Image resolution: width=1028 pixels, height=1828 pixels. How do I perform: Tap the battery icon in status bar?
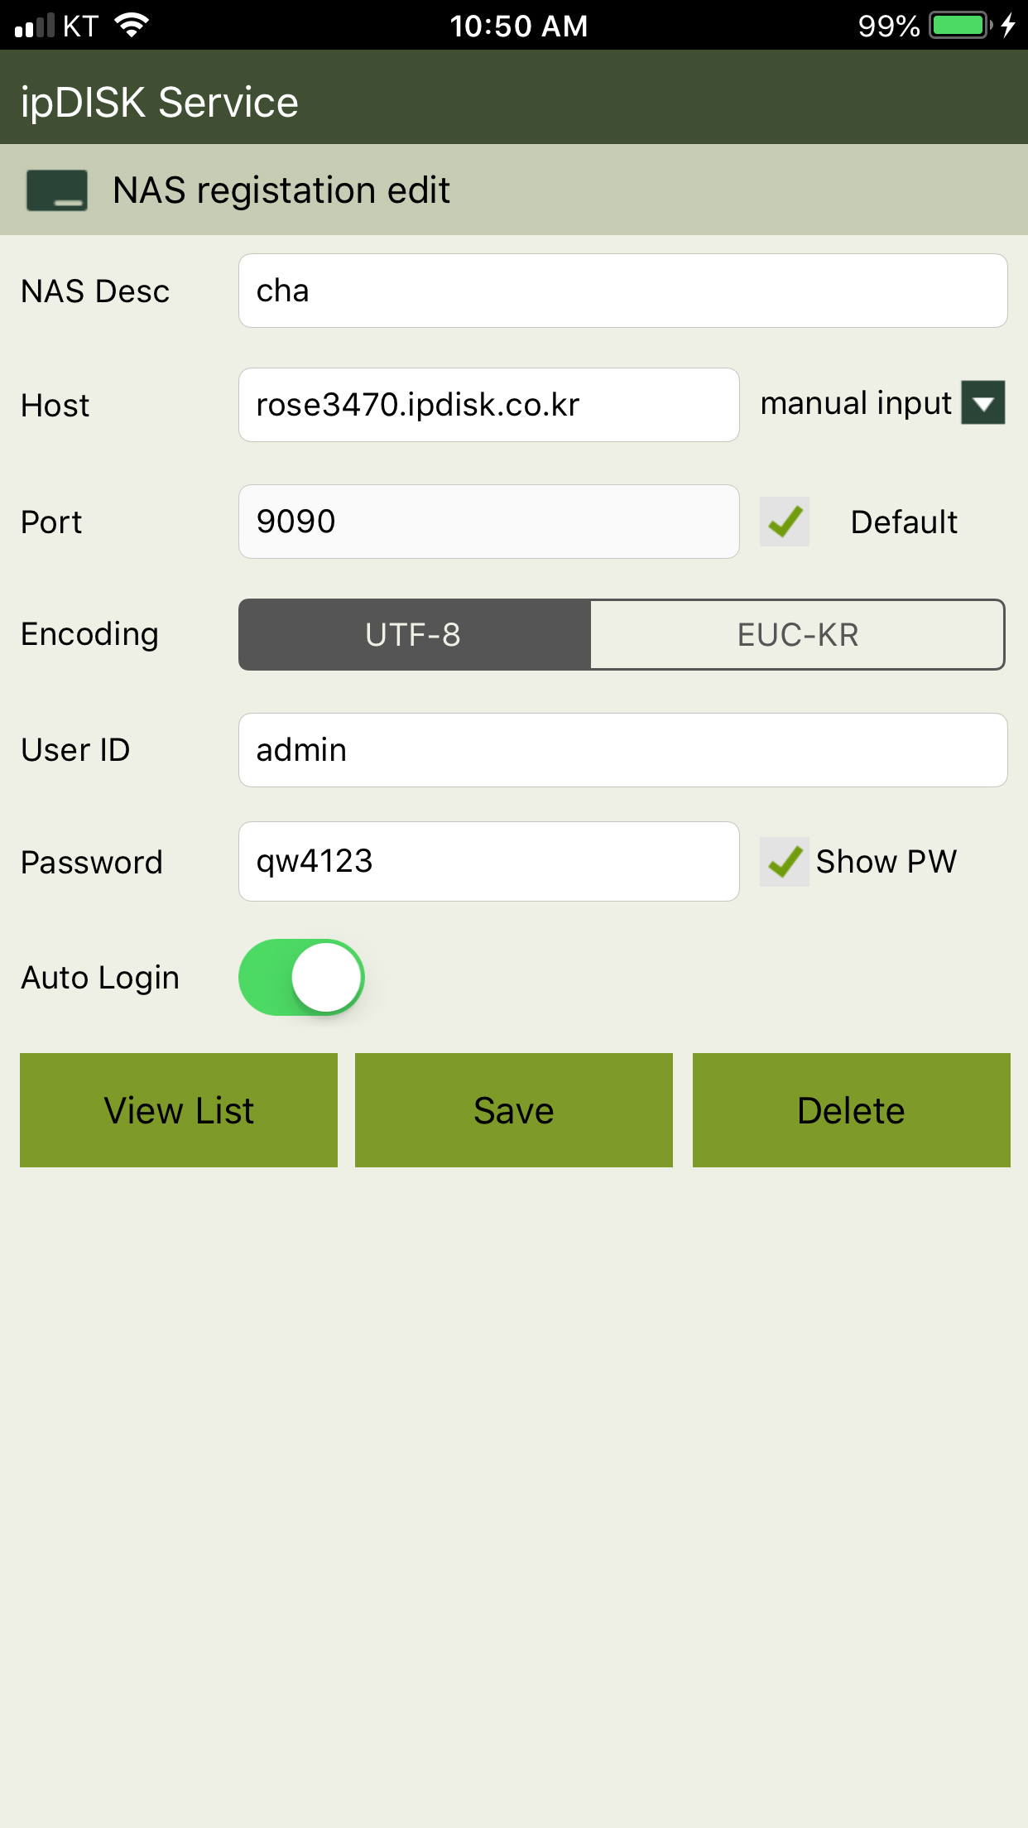[960, 25]
